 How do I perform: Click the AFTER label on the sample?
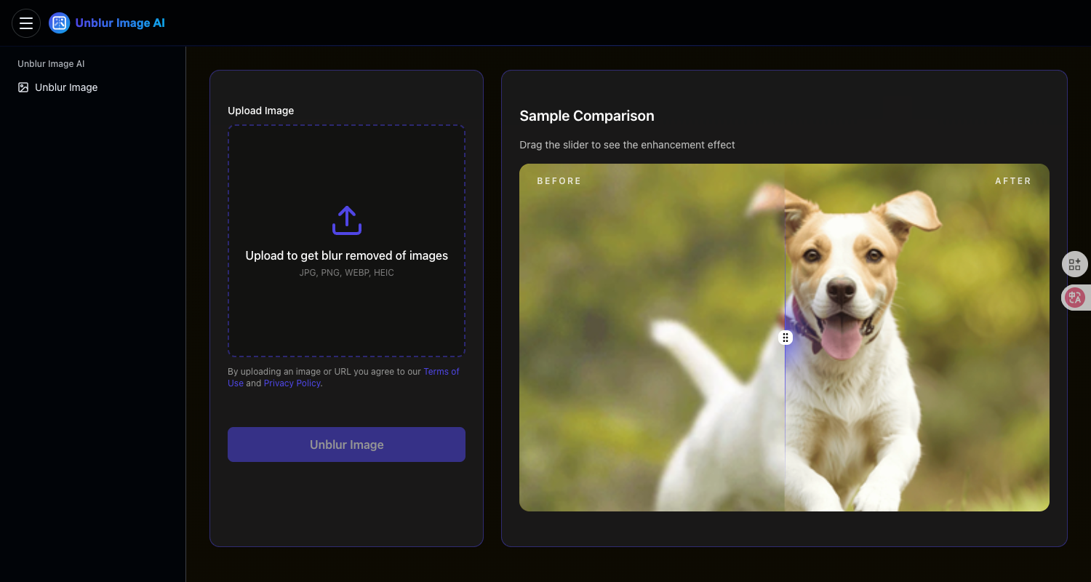[x=1012, y=181]
